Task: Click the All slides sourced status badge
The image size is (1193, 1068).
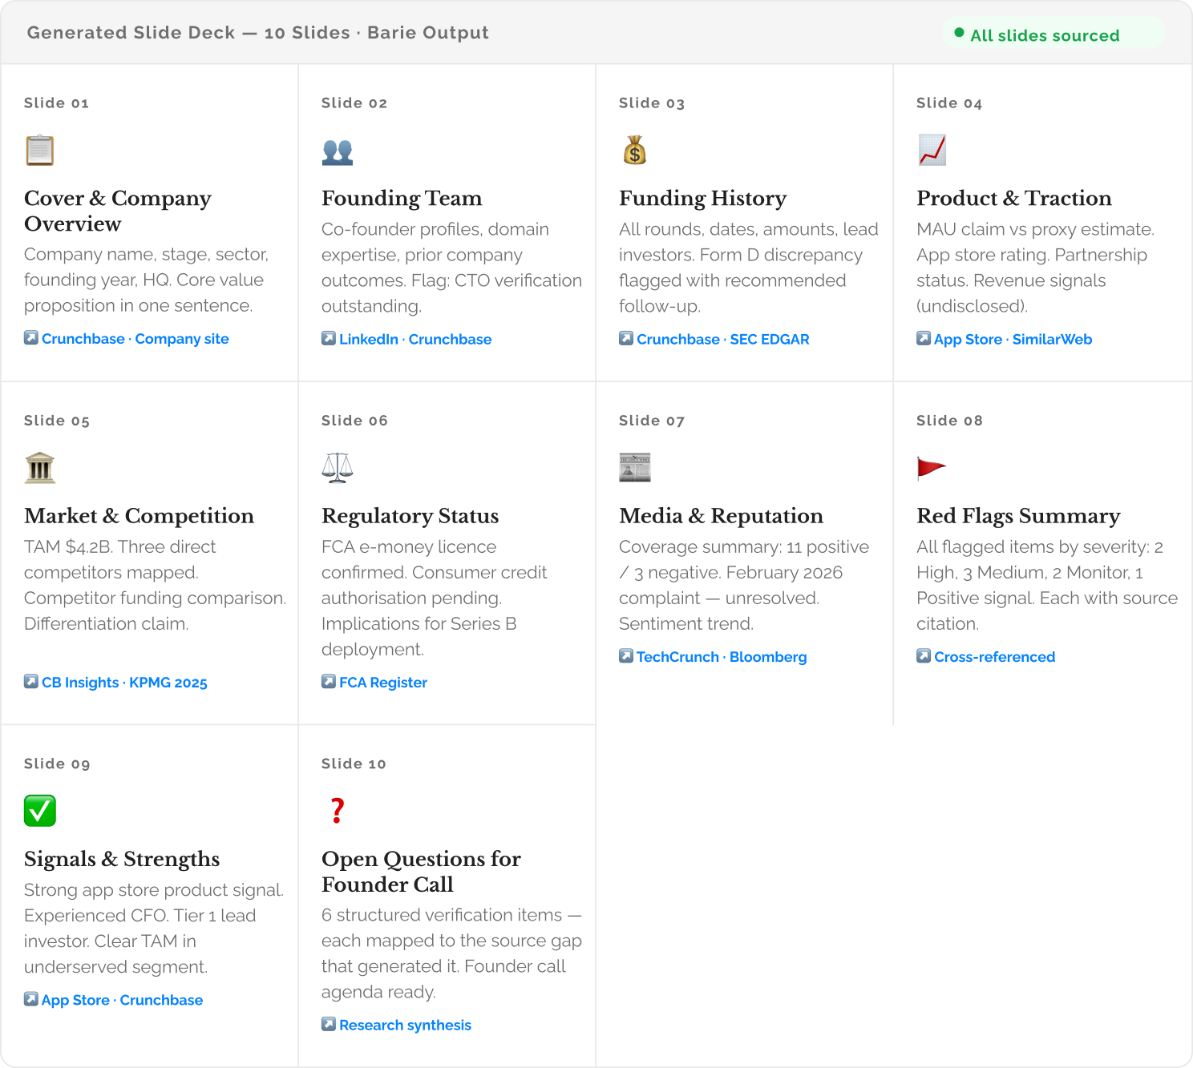Action: 1044,35
